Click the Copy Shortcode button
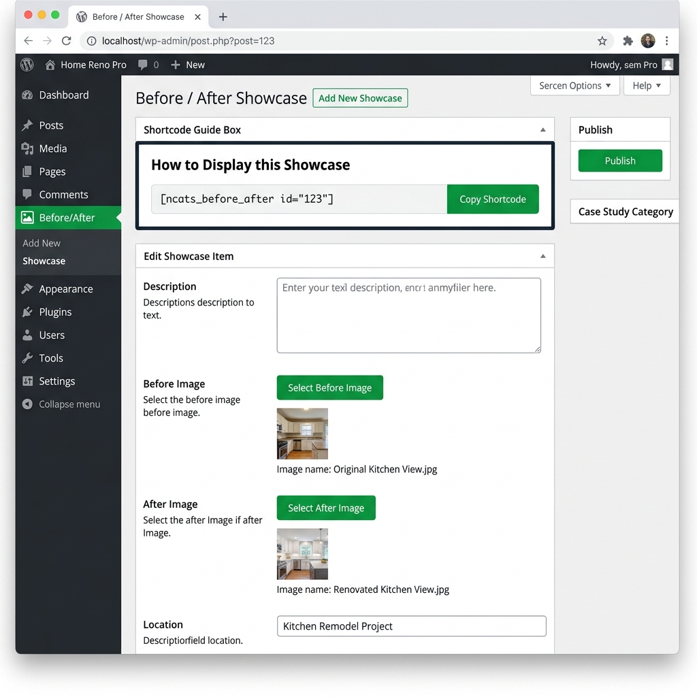 (493, 199)
